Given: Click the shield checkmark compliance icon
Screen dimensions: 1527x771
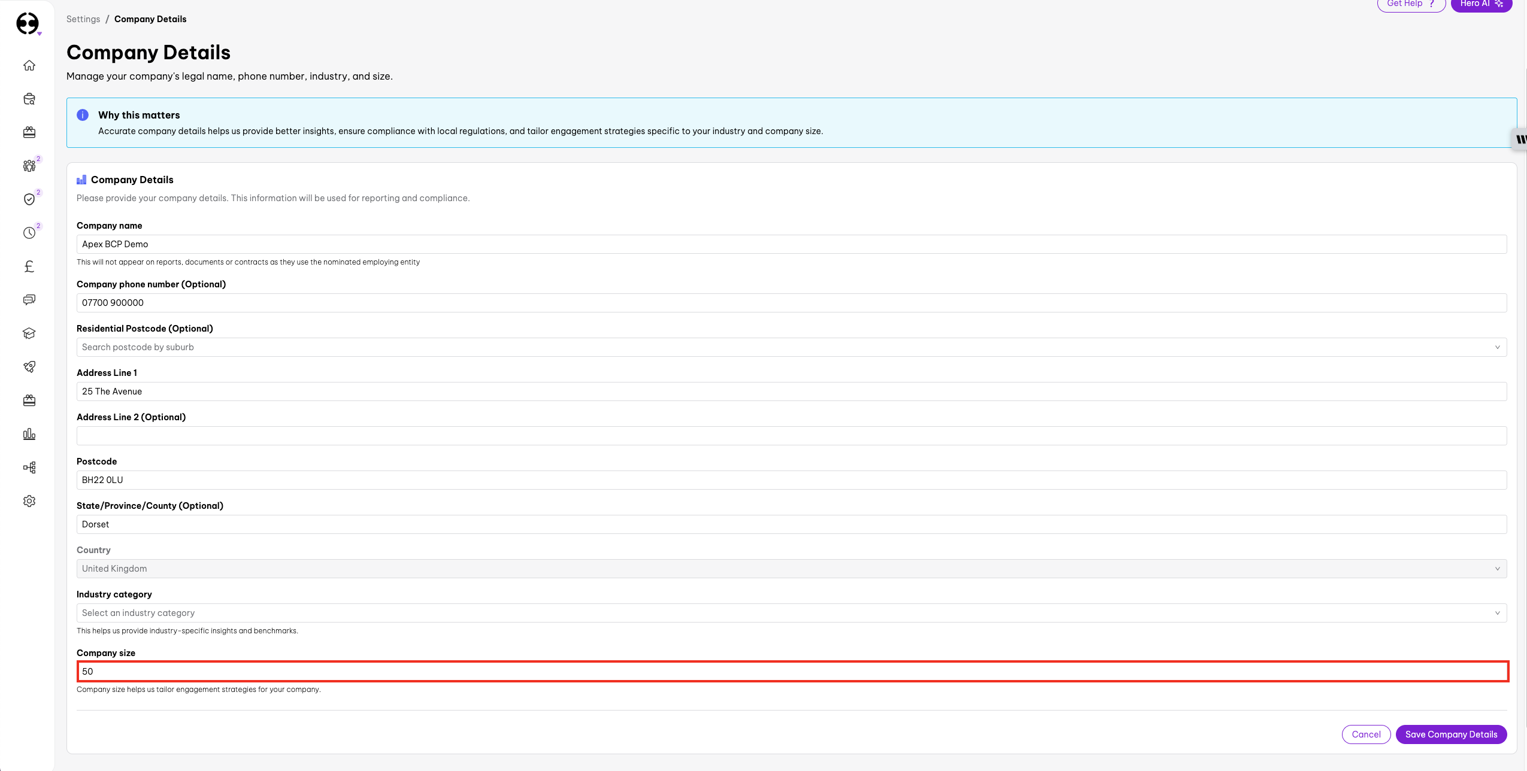Looking at the screenshot, I should tap(29, 199).
